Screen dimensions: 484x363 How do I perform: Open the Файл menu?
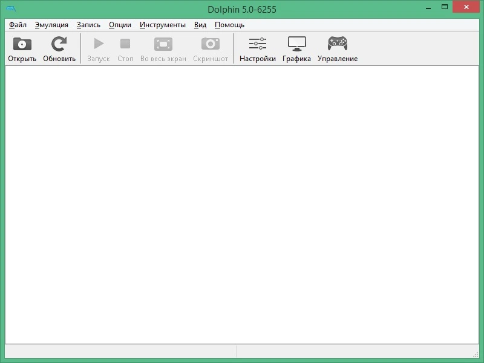(x=18, y=25)
